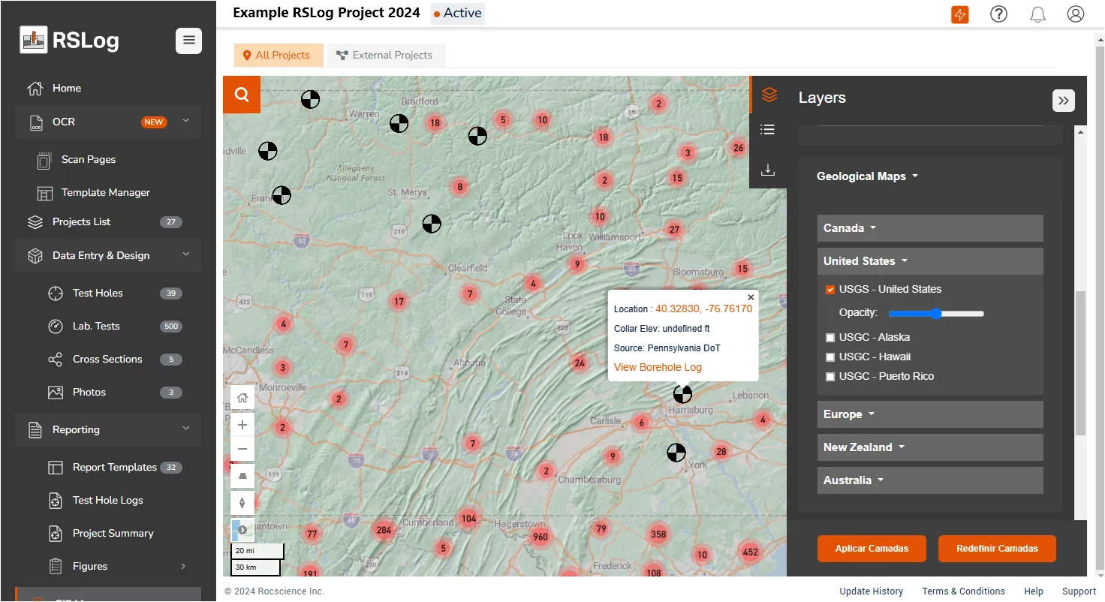Open the legend list icon in panel
This screenshot has width=1105, height=602.
(767, 130)
